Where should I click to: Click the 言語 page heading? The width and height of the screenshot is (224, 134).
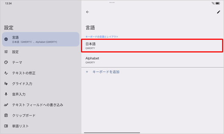point(90,28)
